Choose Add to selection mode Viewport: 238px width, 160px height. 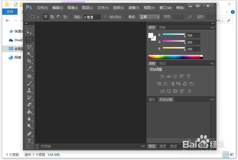point(52,17)
